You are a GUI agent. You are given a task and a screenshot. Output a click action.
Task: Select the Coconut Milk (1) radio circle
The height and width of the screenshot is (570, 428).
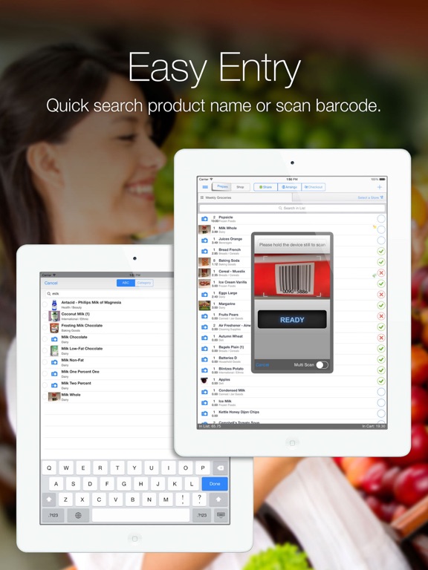pyautogui.click(x=45, y=316)
